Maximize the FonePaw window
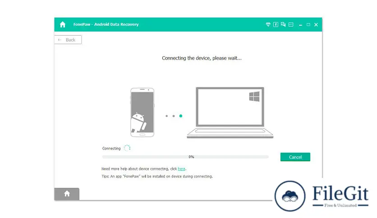The width and height of the screenshot is (377, 218). pyautogui.click(x=308, y=24)
